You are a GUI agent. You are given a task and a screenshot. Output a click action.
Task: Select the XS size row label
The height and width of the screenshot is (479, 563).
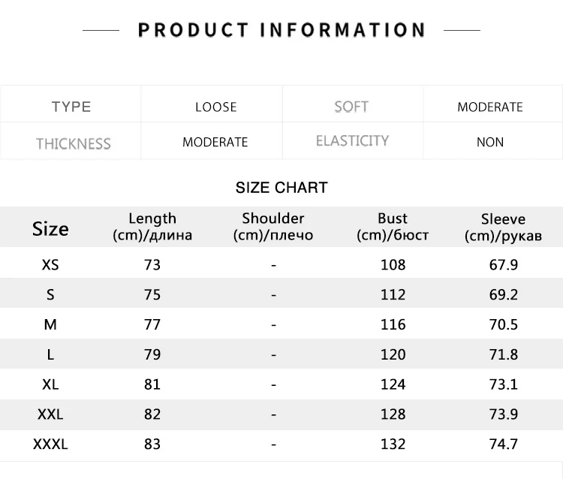50,265
